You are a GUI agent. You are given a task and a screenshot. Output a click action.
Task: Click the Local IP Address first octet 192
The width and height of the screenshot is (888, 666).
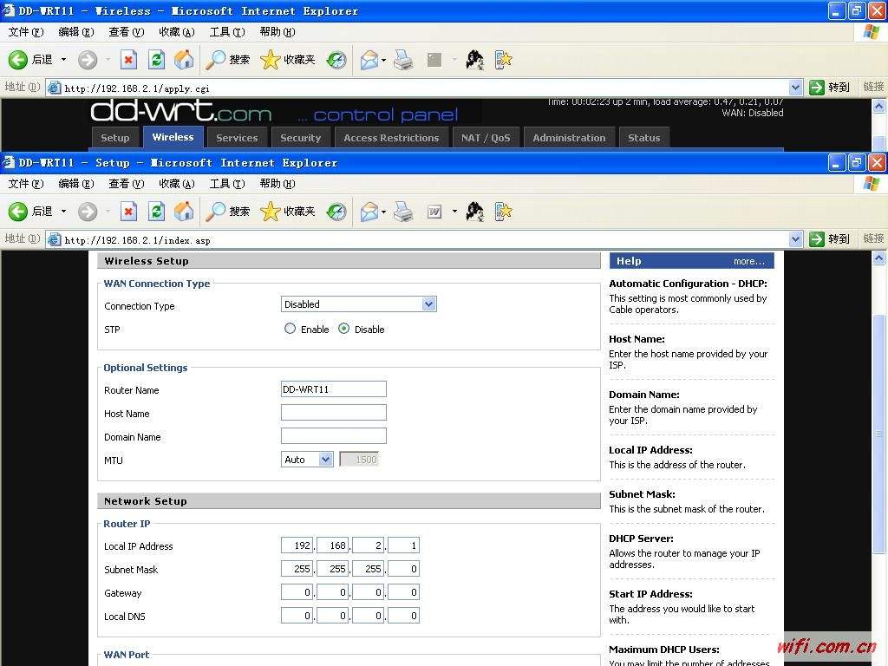[x=297, y=545]
